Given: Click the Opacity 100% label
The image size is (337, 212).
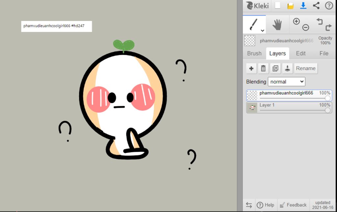Looking at the screenshot, I should click(325, 40).
